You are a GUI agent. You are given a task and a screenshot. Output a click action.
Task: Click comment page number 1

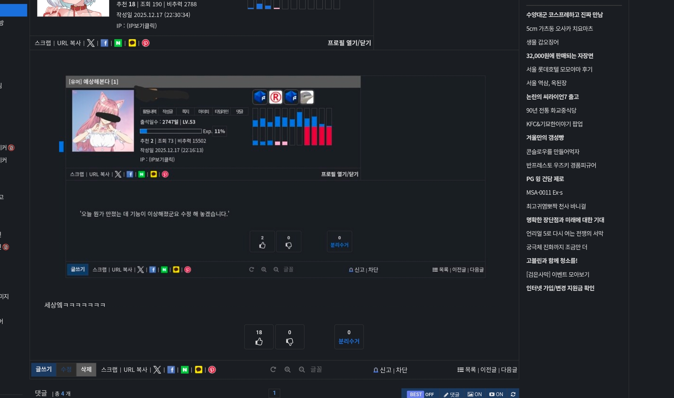[x=274, y=393]
